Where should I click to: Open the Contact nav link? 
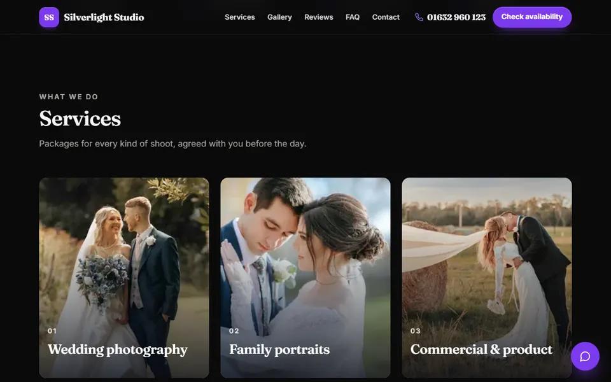click(386, 17)
